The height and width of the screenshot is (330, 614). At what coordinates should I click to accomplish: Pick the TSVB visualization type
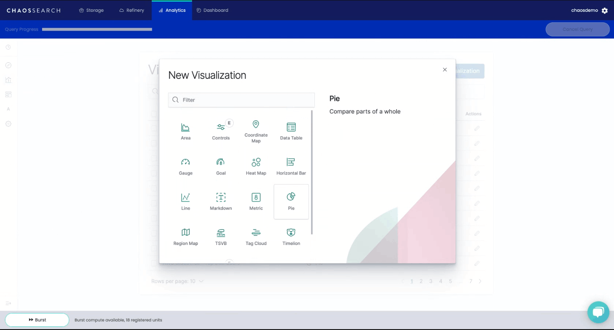coord(221,236)
